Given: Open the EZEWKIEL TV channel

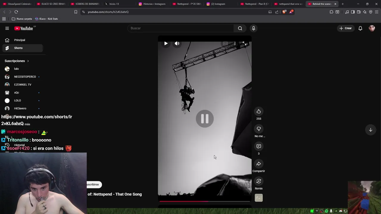Looking at the screenshot, I should tap(22, 85).
